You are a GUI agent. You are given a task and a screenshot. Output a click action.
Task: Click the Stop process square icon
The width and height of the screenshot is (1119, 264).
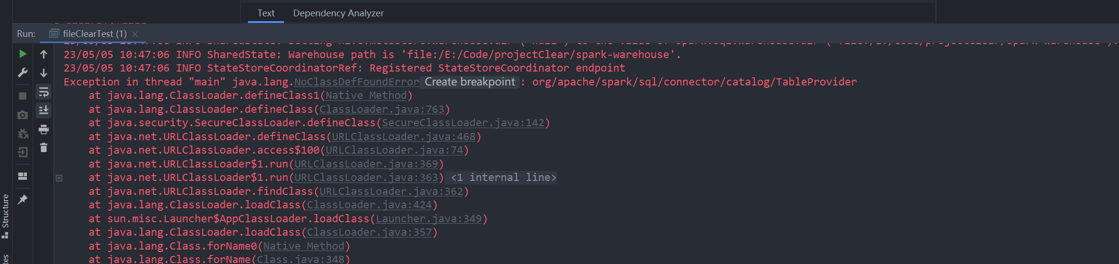point(23,96)
